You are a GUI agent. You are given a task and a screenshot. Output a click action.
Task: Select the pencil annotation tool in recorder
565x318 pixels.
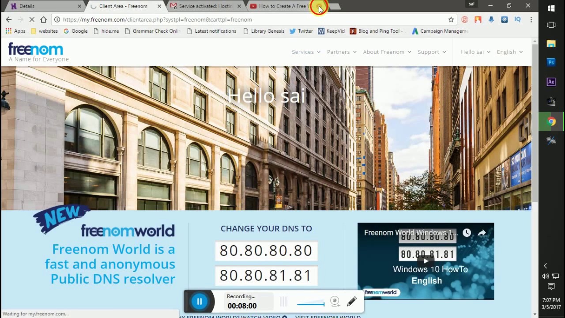tap(352, 302)
